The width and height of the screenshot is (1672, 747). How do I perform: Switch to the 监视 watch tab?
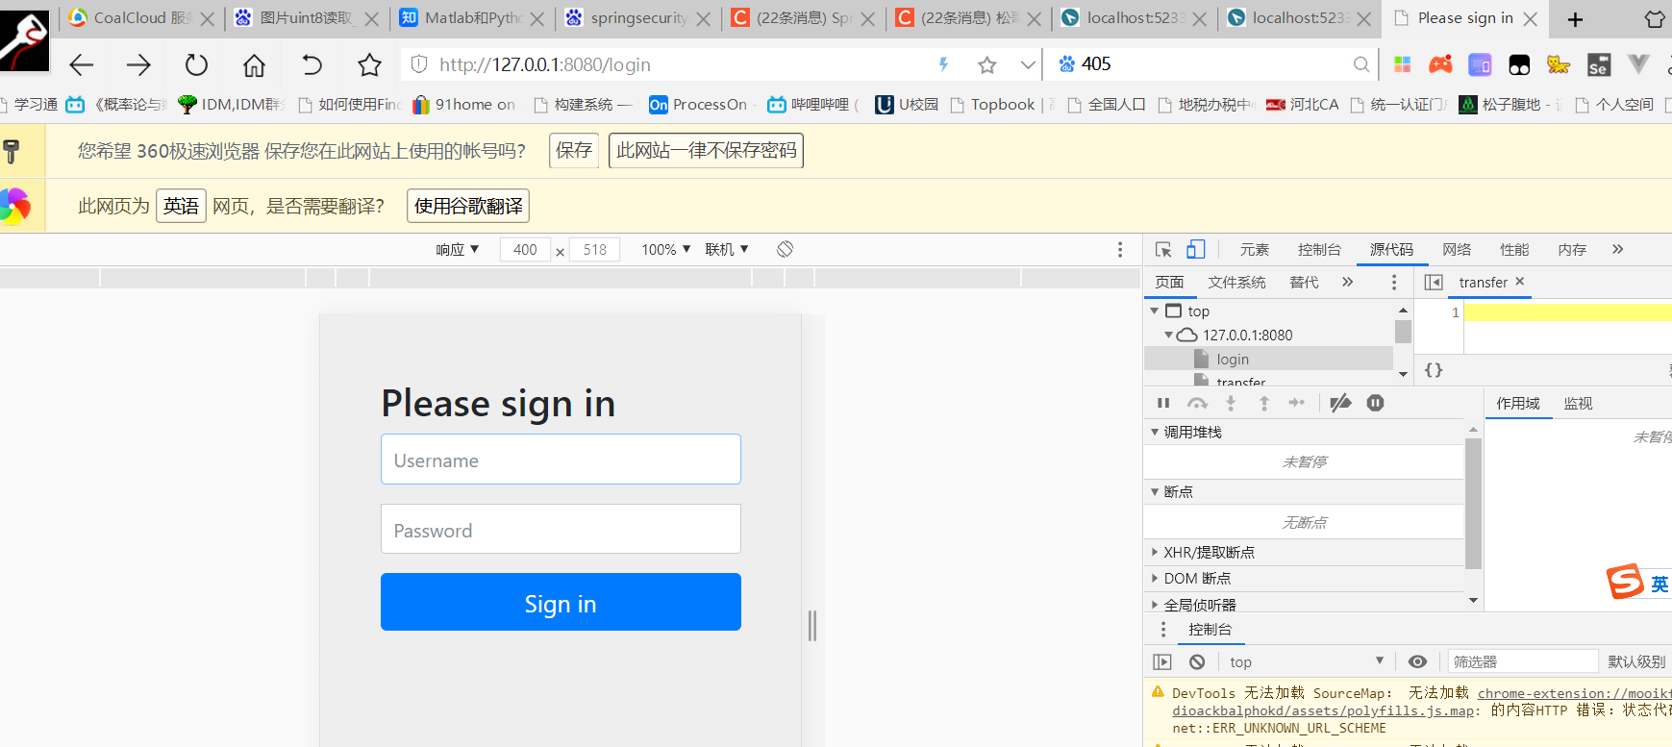[x=1578, y=403]
